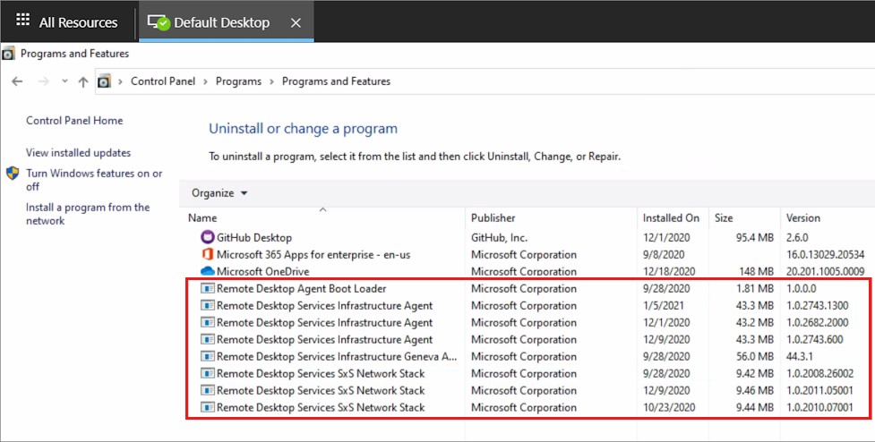Click the 9.44 MB size cell
The width and height of the screenshot is (875, 442).
754,408
